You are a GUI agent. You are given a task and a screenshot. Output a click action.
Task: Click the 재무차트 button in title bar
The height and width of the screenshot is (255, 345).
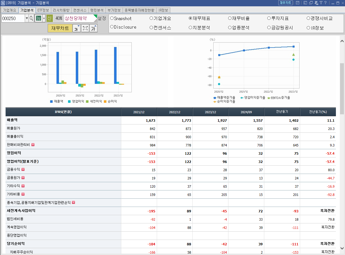point(285,3)
